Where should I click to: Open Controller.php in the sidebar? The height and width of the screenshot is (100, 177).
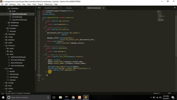pos(17,17)
